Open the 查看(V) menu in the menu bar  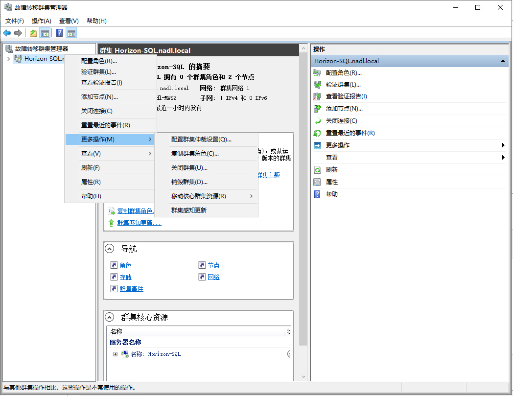(69, 21)
